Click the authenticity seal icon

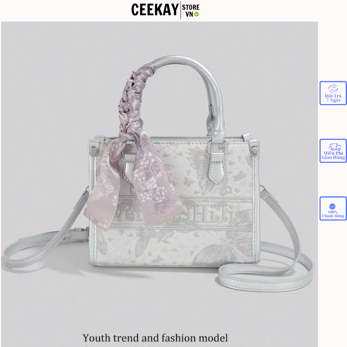pos(332,206)
